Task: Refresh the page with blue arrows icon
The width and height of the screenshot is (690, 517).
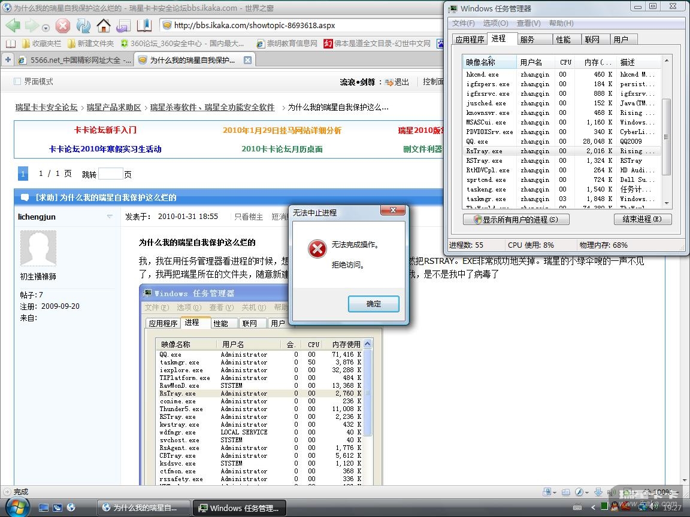Action: [x=83, y=26]
